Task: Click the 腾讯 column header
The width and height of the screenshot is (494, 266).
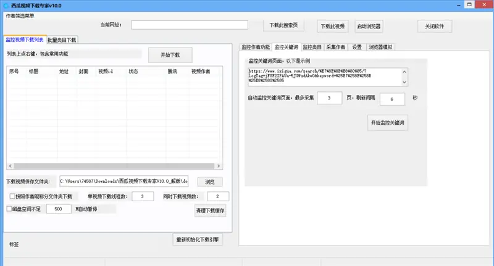Action: pyautogui.click(x=172, y=72)
